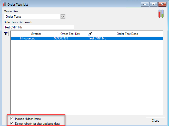Sort by the System column header
Viewport: 169px width, 126px height.
pyautogui.click(x=36, y=34)
